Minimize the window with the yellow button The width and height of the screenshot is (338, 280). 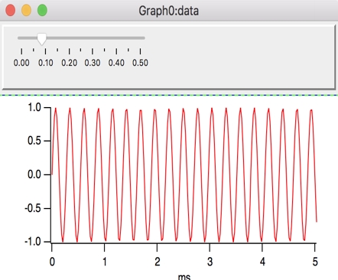pyautogui.click(x=26, y=11)
